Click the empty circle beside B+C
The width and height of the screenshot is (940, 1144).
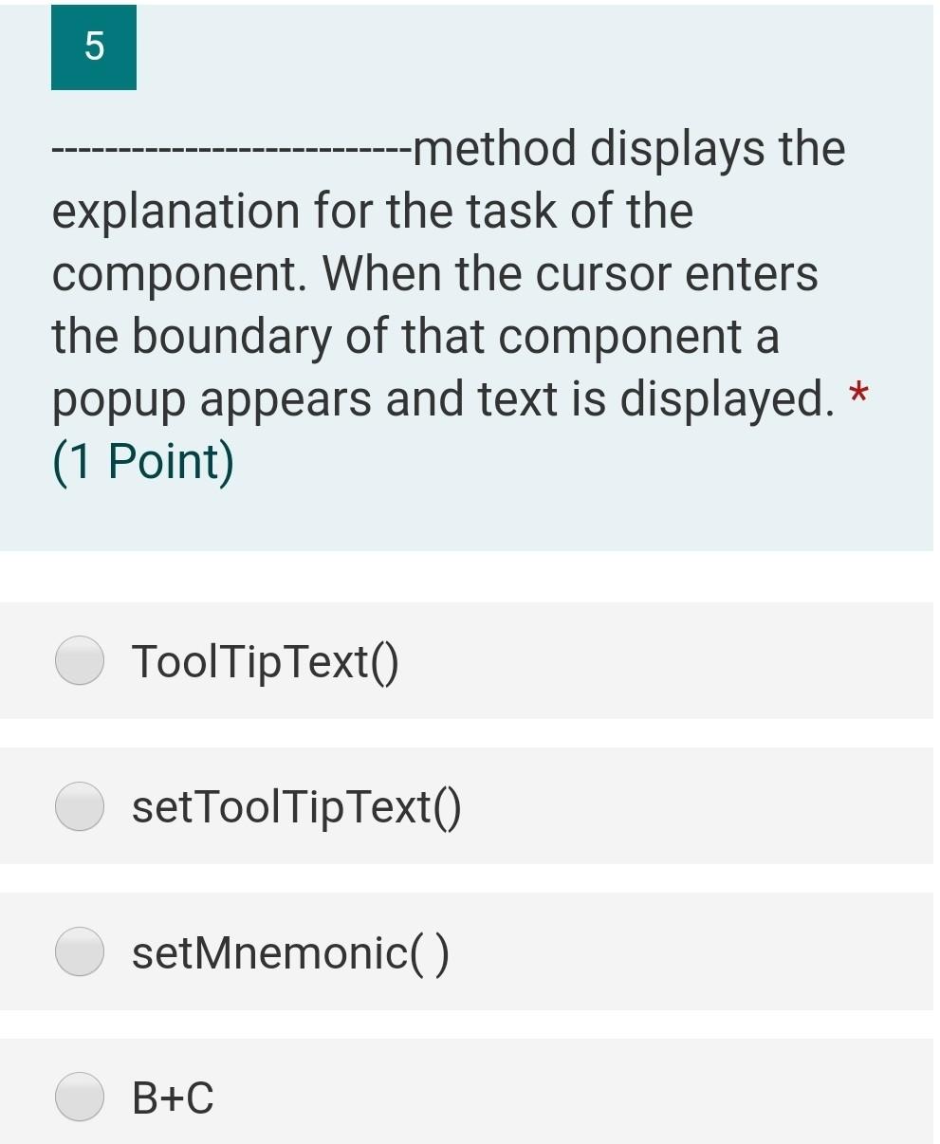[x=81, y=1096]
